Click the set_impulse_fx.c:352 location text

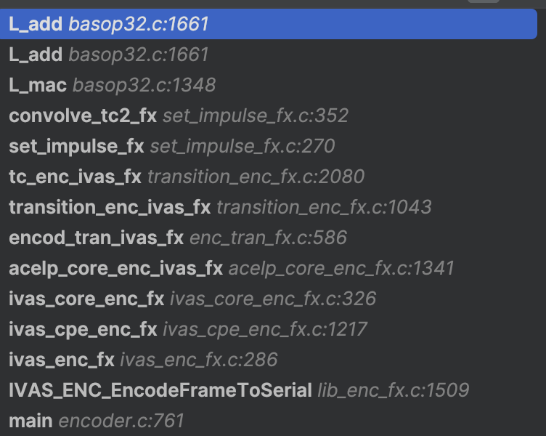click(256, 116)
